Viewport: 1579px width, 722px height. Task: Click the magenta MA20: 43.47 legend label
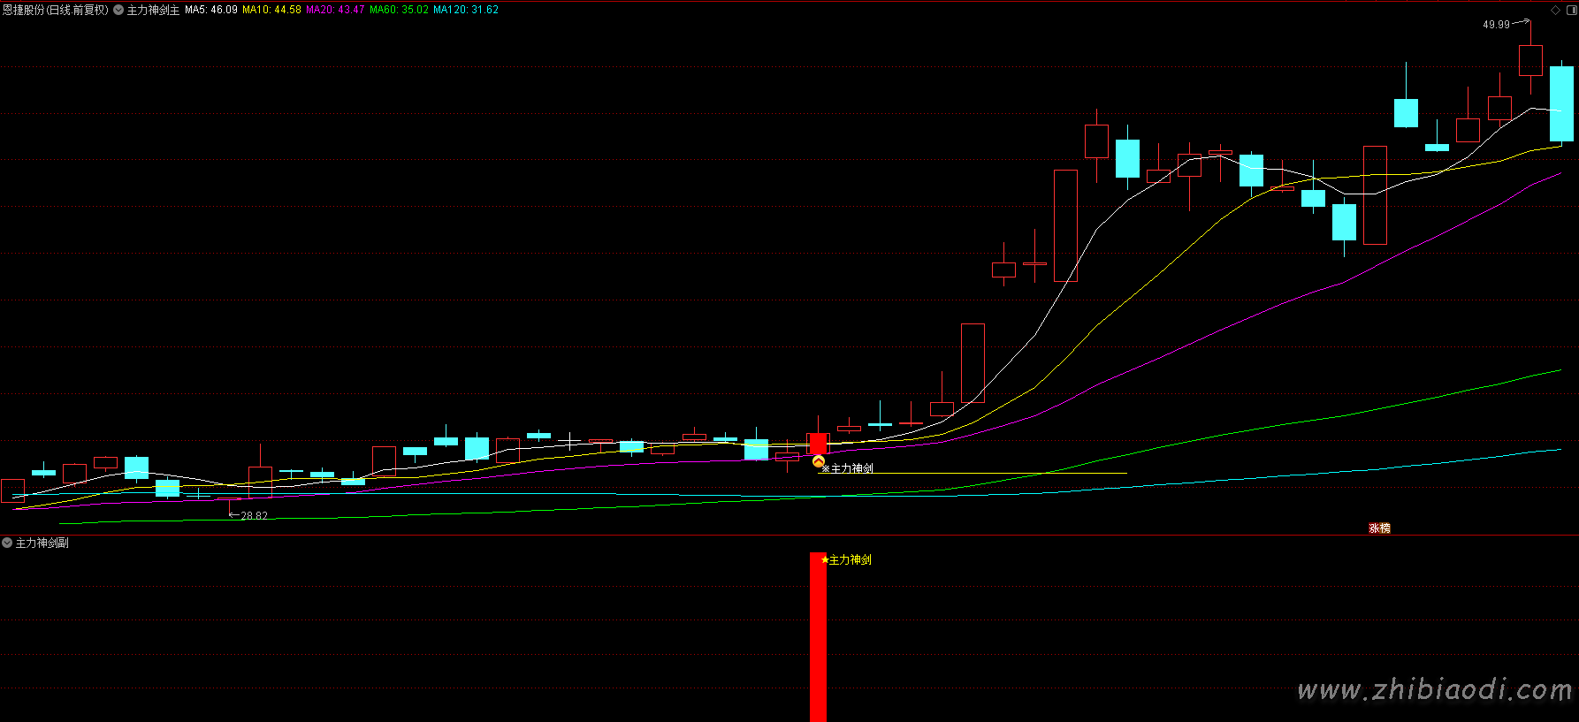(335, 10)
